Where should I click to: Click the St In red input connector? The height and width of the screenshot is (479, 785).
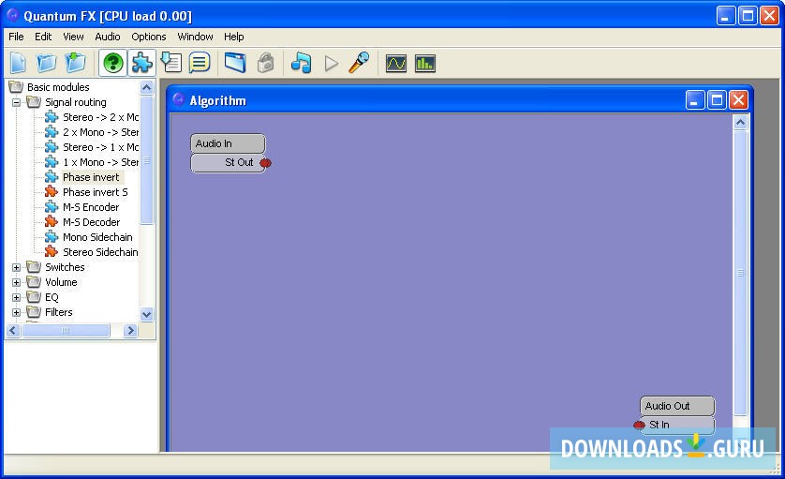(639, 425)
